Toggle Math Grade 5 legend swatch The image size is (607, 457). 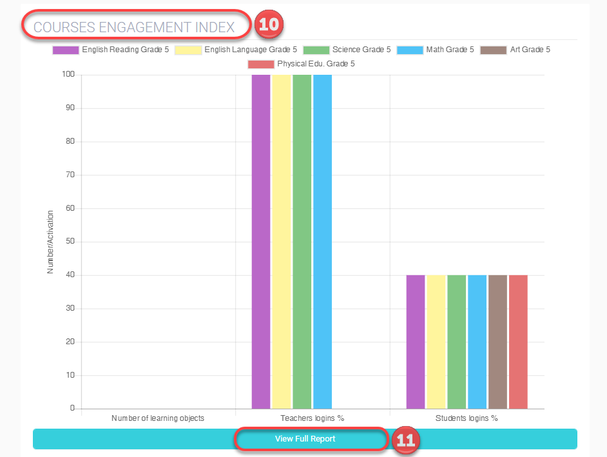pyautogui.click(x=410, y=50)
